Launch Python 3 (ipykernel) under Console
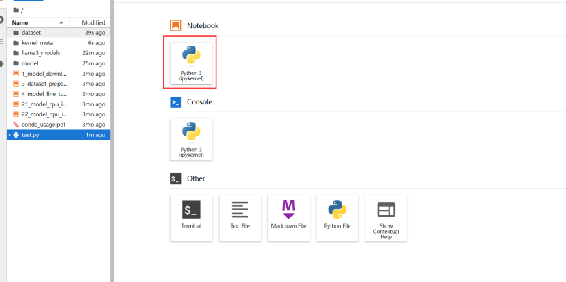The image size is (566, 282). [191, 140]
